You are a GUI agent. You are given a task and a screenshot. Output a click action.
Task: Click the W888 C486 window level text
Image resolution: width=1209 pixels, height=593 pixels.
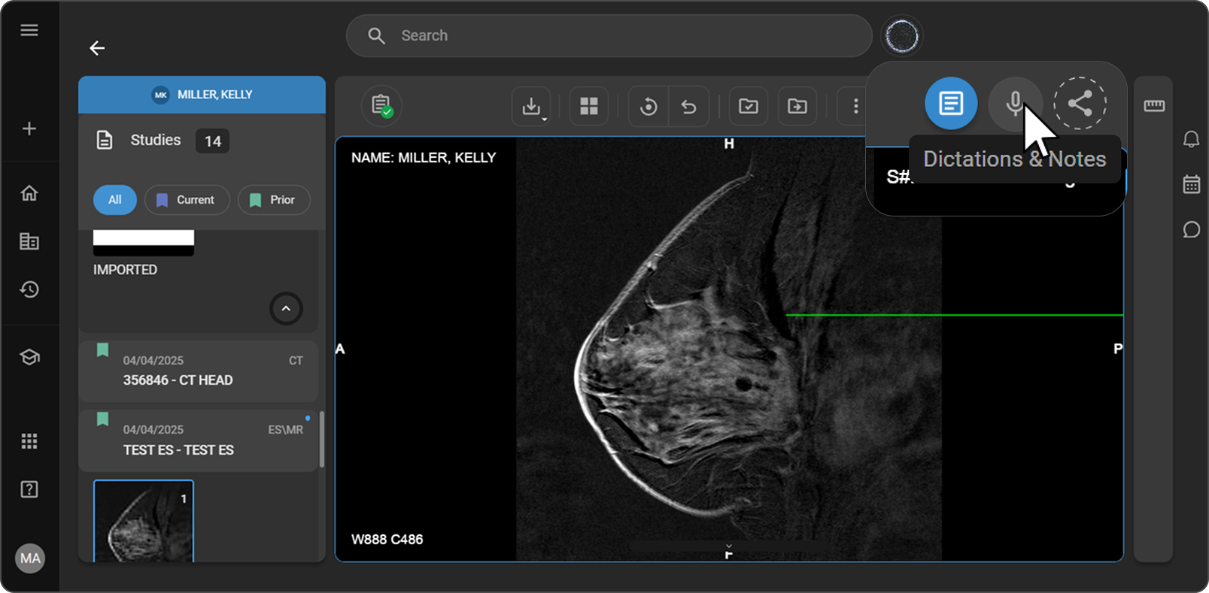387,540
